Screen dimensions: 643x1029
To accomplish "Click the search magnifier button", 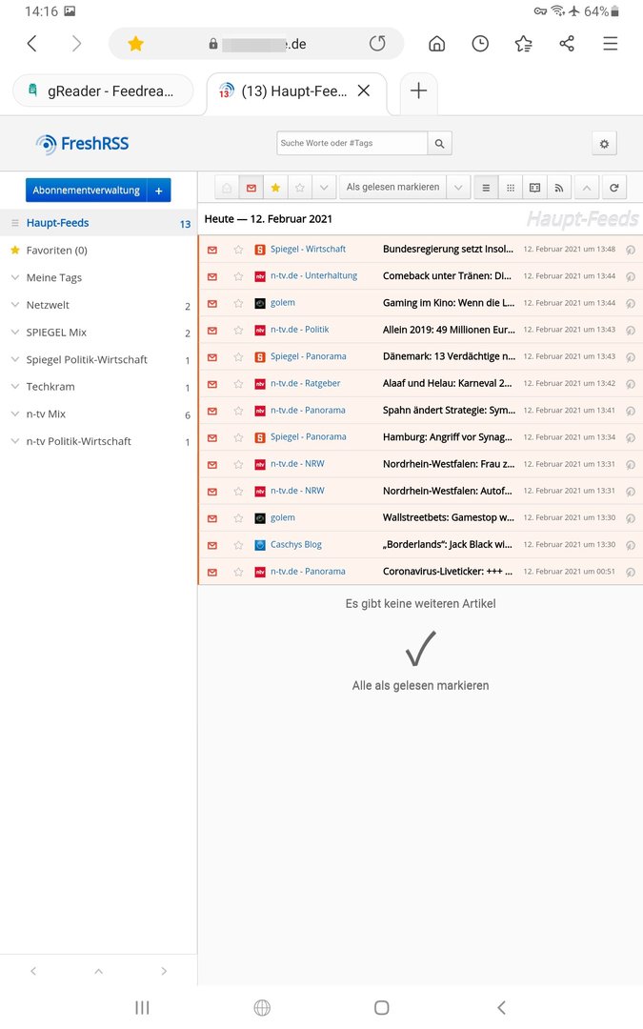I will pos(439,143).
